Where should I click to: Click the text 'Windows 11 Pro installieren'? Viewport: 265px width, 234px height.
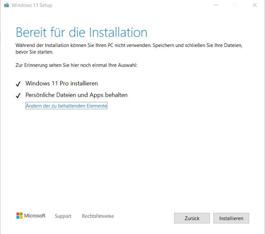click(61, 83)
